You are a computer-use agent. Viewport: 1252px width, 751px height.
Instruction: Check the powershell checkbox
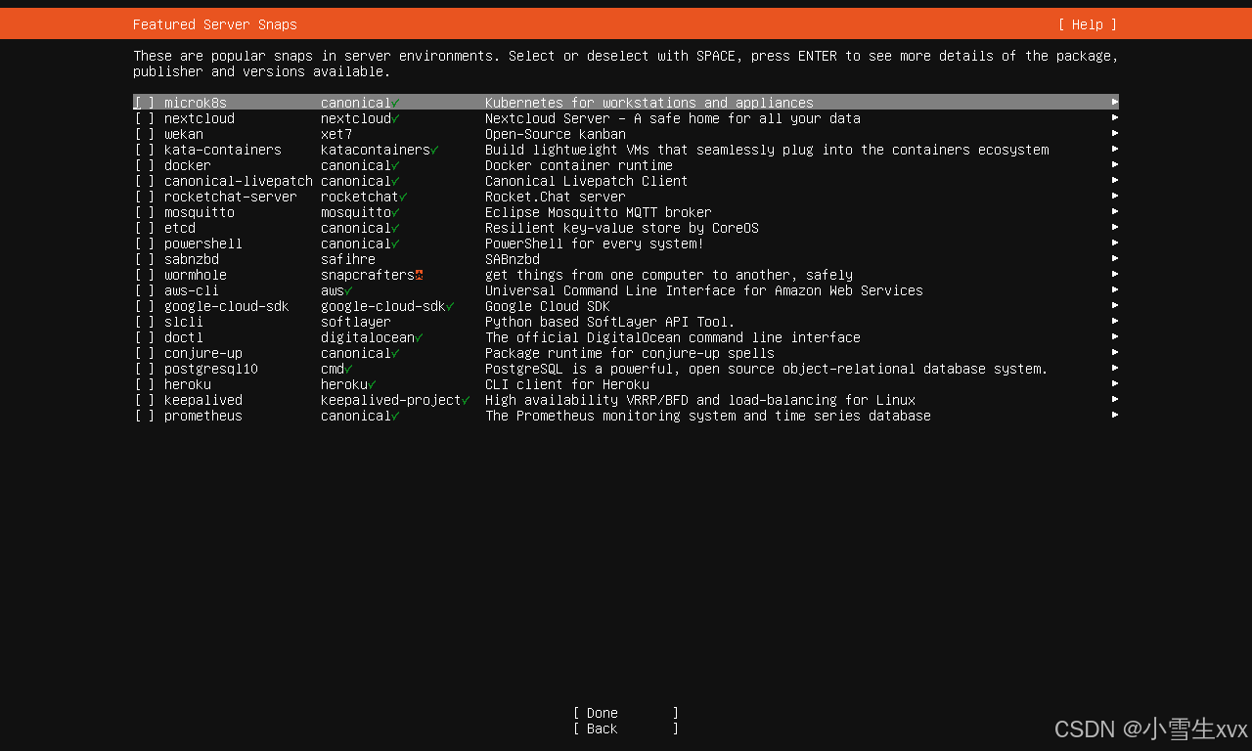coord(145,243)
